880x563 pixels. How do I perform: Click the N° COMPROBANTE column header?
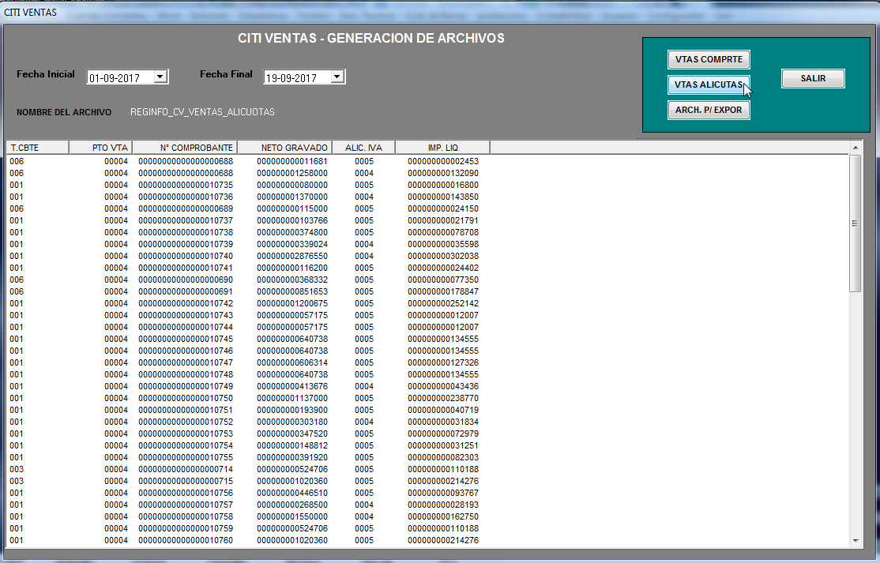point(185,148)
